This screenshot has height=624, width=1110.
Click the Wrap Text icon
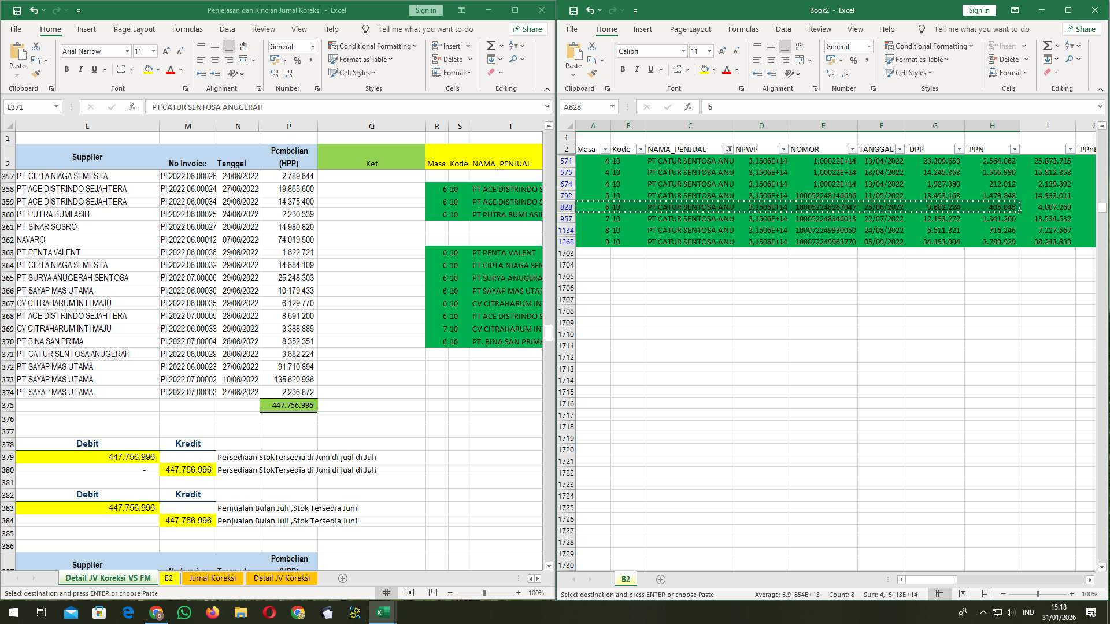(243, 46)
